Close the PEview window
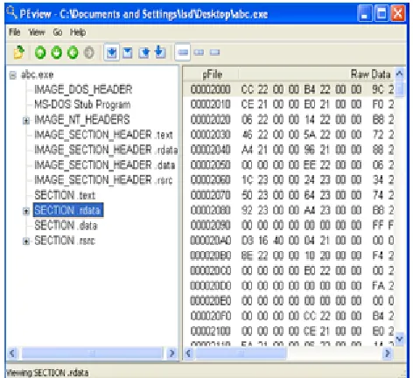 pyautogui.click(x=398, y=13)
